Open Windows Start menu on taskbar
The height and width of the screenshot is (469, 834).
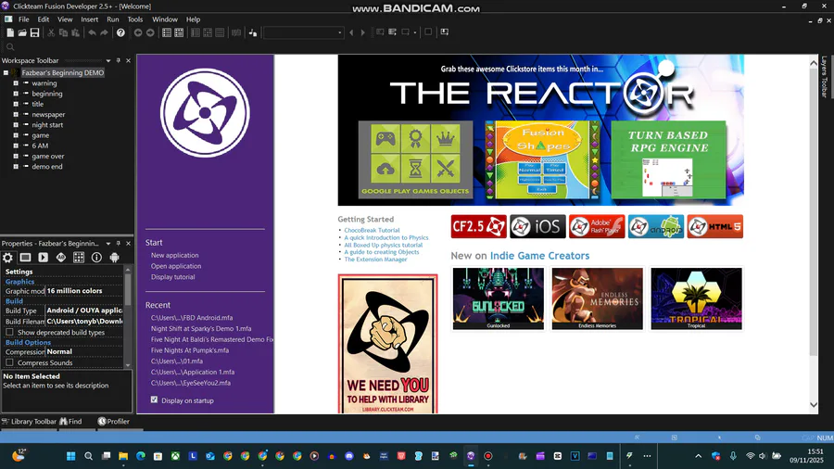point(70,456)
